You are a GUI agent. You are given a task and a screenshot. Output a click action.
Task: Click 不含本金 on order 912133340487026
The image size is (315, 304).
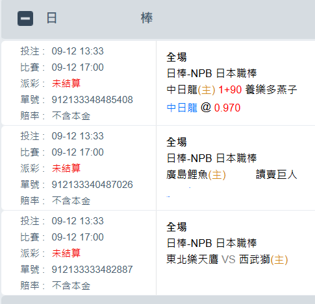pos(71,201)
